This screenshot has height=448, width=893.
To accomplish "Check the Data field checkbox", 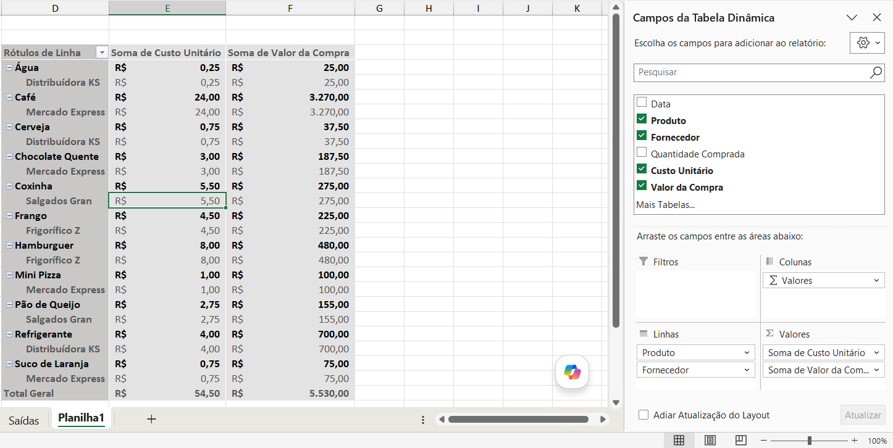I will click(x=642, y=102).
